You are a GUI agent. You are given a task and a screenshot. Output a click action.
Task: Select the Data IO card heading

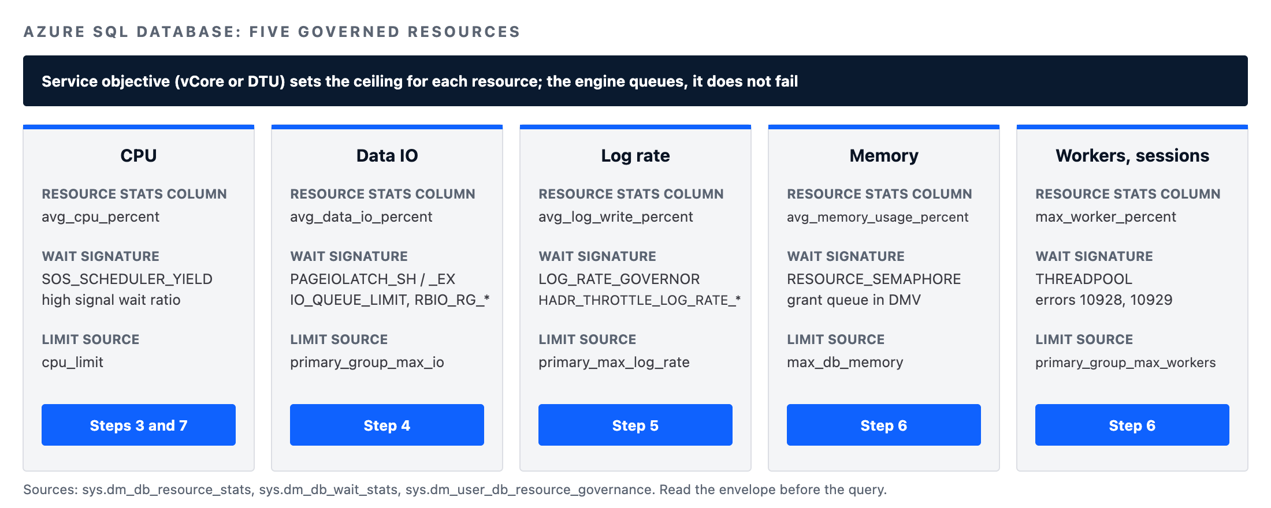coord(387,155)
